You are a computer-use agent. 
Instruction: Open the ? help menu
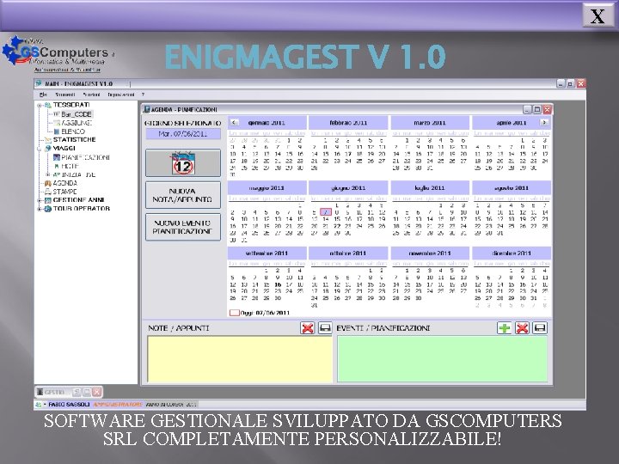tap(143, 95)
